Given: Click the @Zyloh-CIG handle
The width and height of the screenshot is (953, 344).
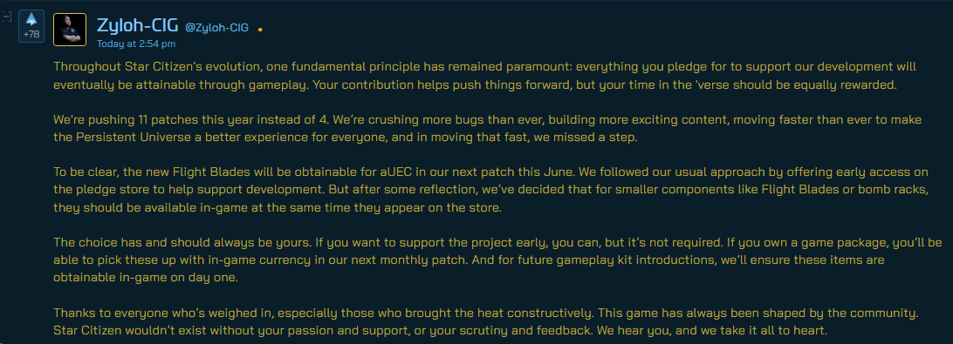Looking at the screenshot, I should [x=217, y=27].
